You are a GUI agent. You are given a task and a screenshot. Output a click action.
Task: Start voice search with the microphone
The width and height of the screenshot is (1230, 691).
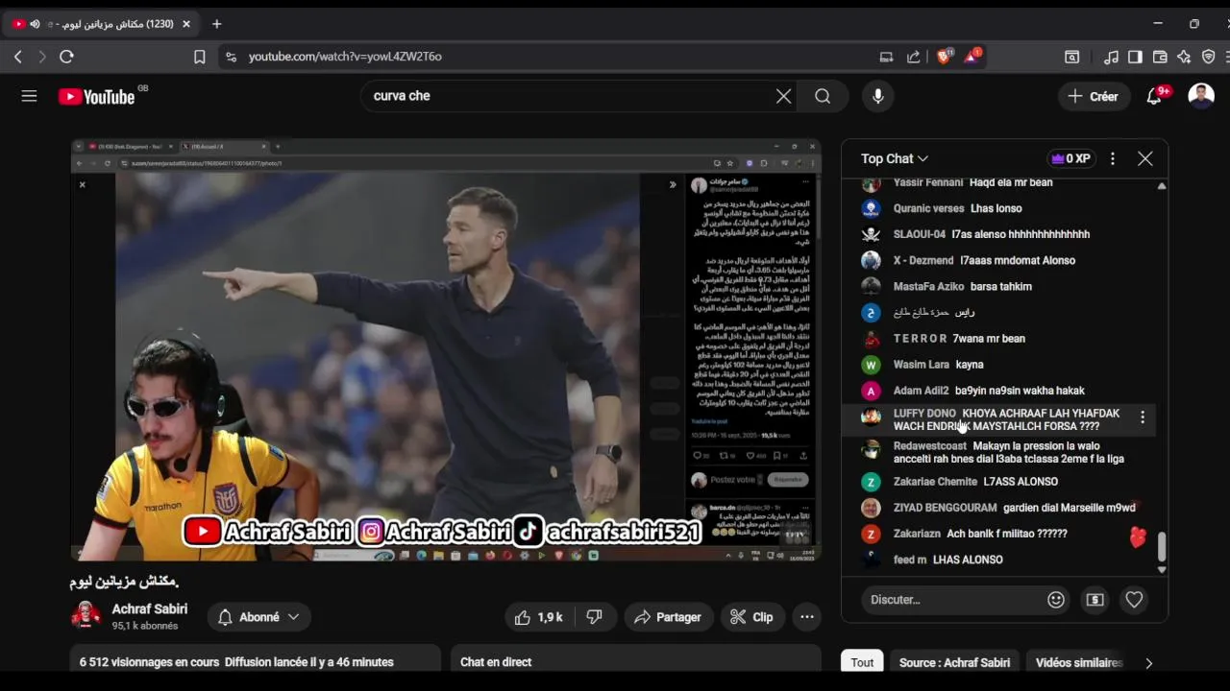877,96
